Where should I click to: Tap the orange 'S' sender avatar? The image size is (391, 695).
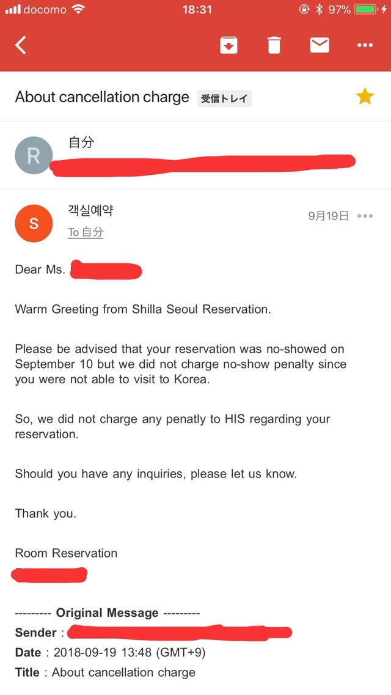point(34,224)
